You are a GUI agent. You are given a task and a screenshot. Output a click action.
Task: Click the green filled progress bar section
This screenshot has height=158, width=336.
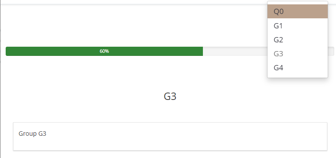104,51
